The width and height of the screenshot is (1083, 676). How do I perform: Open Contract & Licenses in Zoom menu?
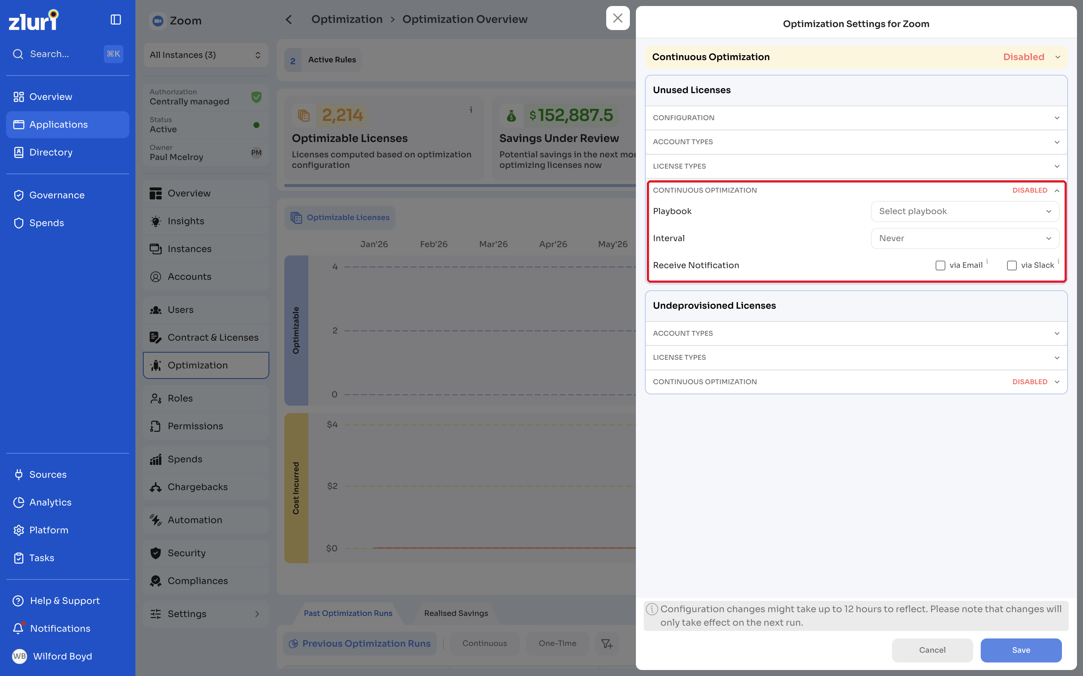pos(206,338)
